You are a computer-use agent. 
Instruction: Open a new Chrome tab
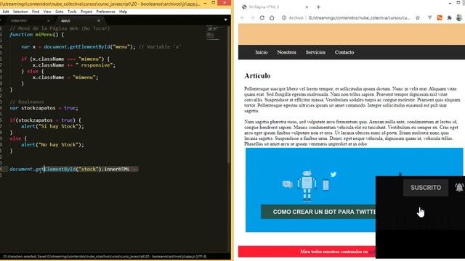(x=318, y=7)
